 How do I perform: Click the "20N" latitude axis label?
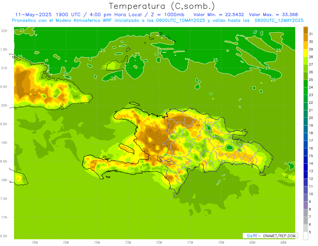click(4, 105)
